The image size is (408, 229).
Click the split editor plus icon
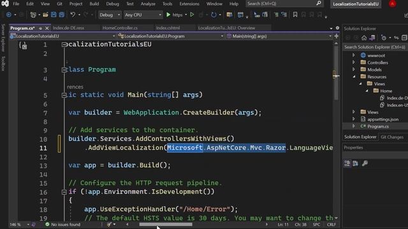(x=337, y=36)
